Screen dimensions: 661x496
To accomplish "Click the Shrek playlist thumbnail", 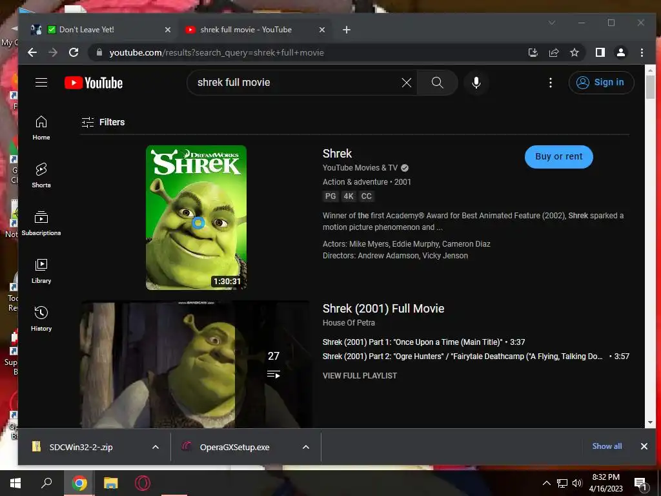I will [196, 364].
